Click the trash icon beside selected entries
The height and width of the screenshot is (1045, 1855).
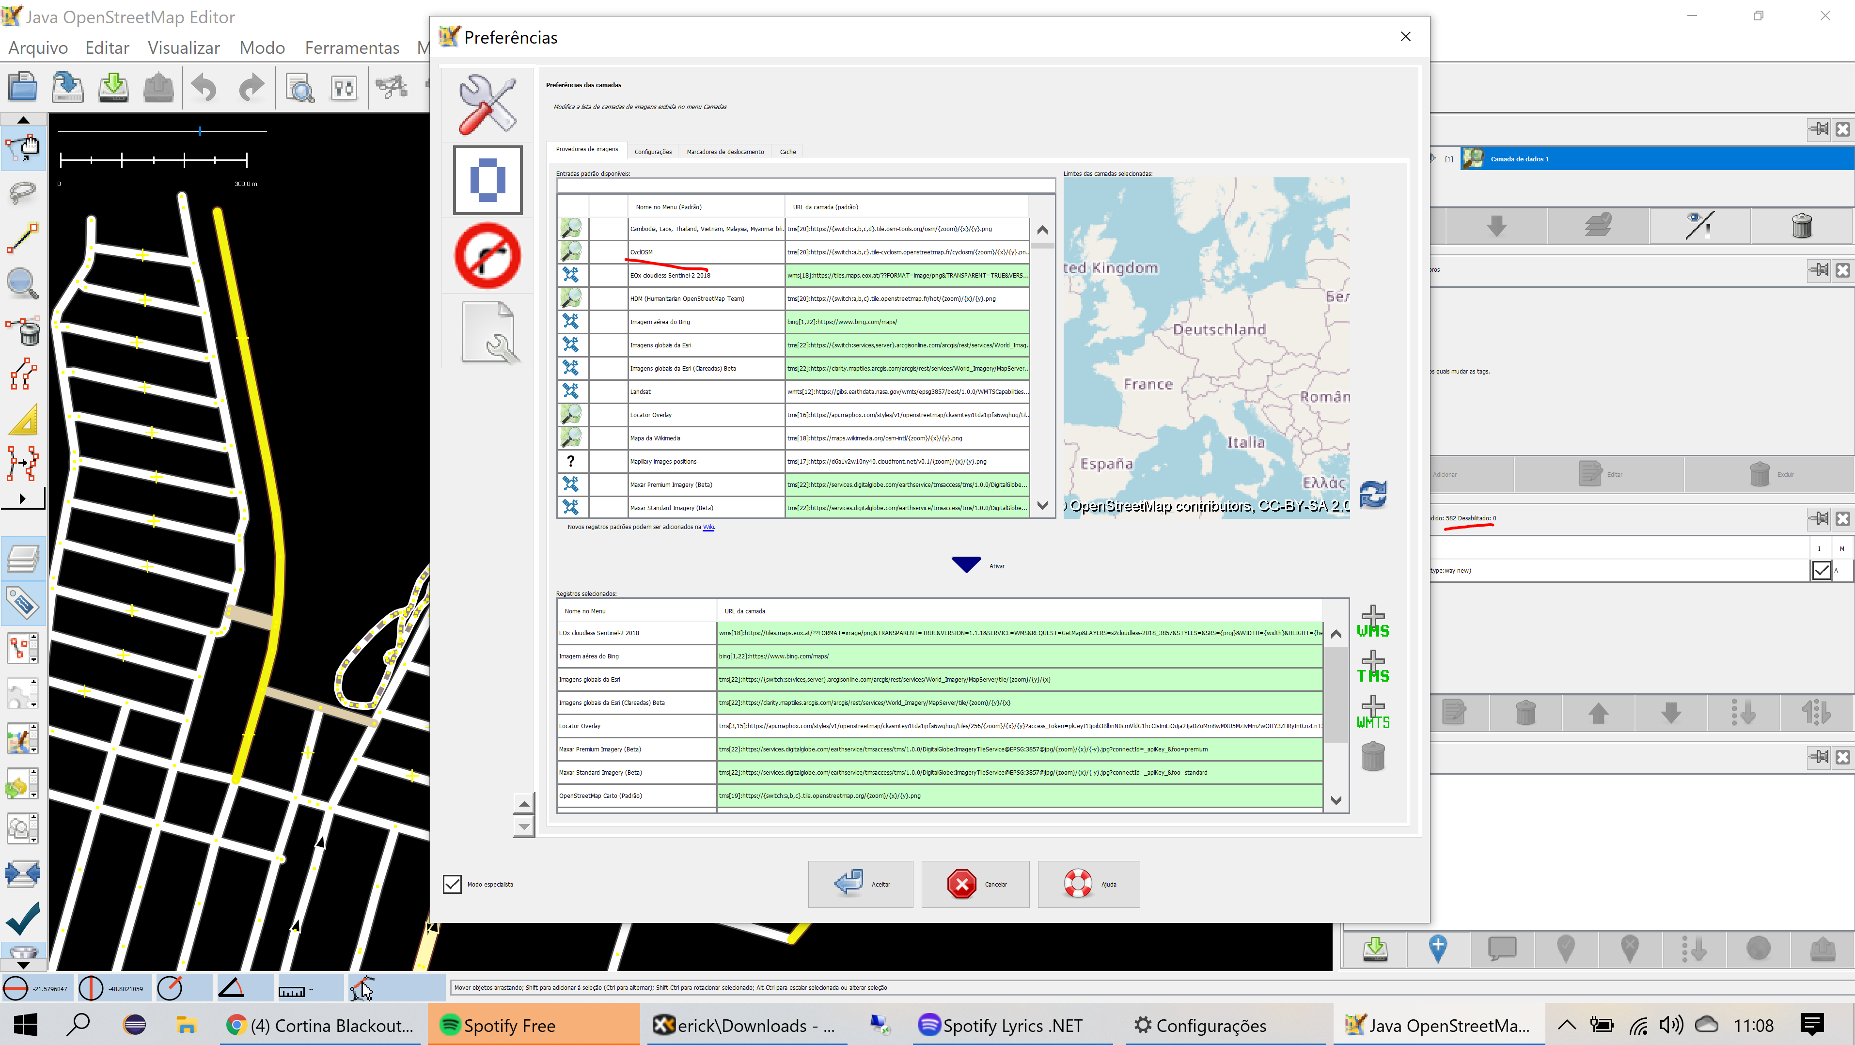tap(1372, 757)
